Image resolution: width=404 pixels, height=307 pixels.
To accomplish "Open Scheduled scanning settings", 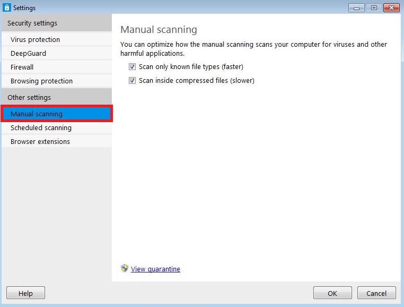I will [x=57, y=128].
